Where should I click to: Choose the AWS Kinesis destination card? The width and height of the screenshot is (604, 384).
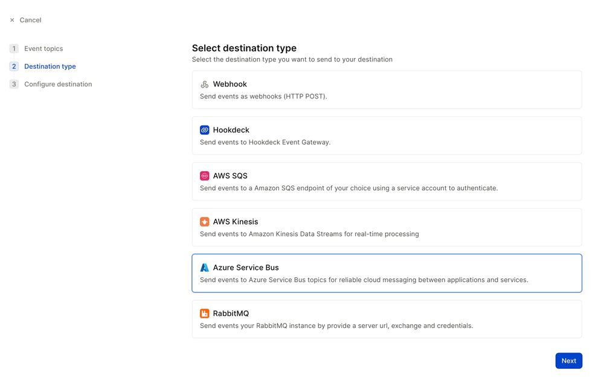pos(387,227)
